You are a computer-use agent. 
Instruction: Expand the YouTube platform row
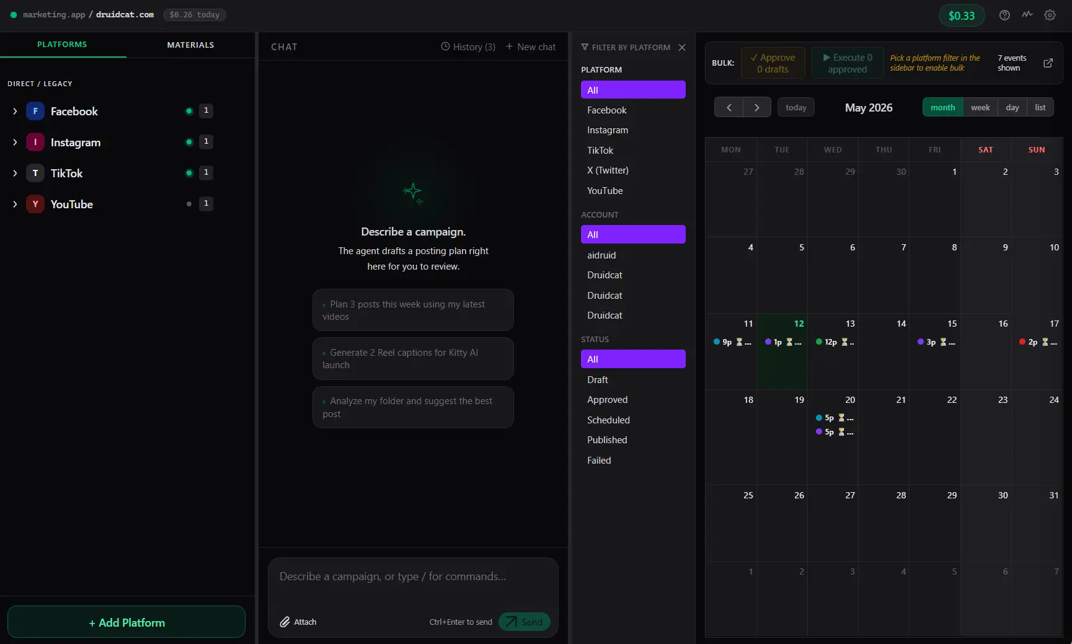(x=15, y=204)
